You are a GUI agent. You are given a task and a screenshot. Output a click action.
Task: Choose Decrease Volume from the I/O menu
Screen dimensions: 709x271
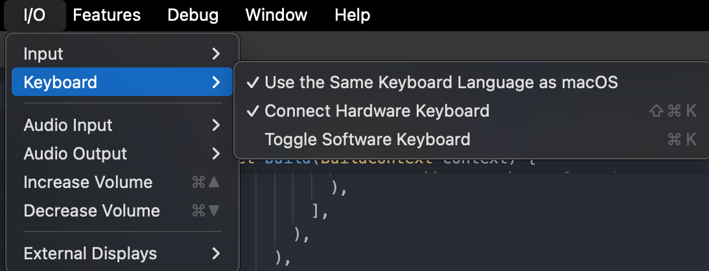point(91,211)
